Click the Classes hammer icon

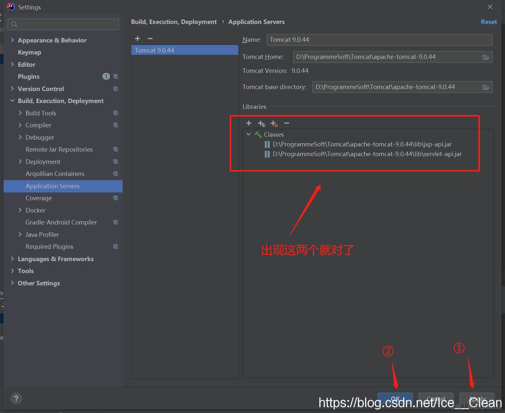(x=258, y=134)
